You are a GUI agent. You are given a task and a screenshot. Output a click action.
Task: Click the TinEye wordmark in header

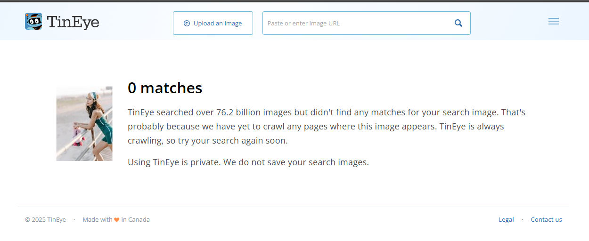point(73,22)
